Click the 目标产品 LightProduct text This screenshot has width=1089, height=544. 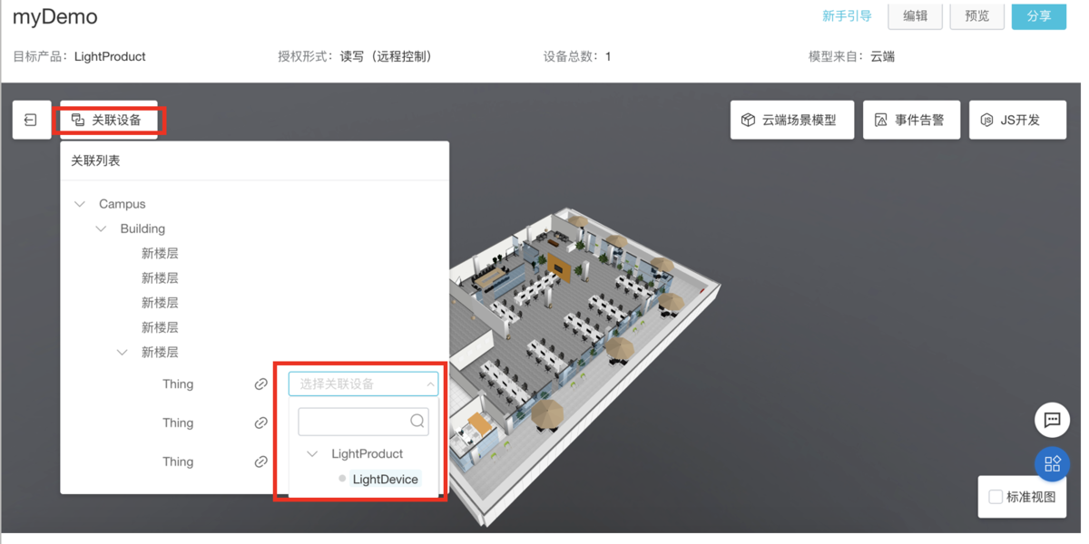(79, 56)
